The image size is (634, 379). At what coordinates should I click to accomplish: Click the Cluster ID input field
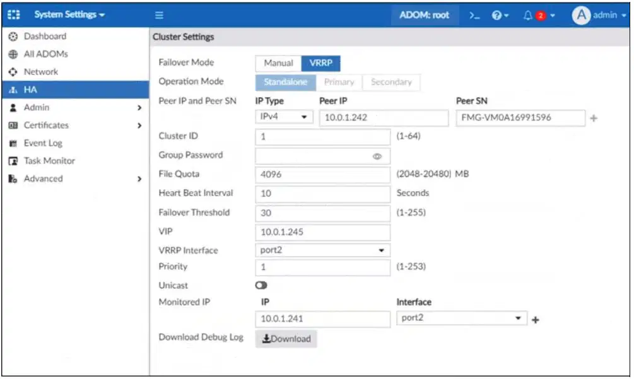pyautogui.click(x=322, y=137)
